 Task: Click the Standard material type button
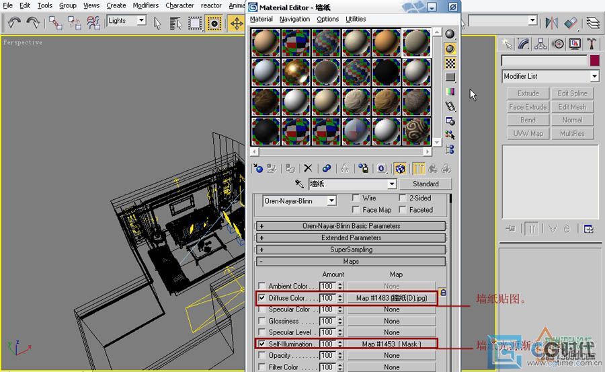click(425, 184)
